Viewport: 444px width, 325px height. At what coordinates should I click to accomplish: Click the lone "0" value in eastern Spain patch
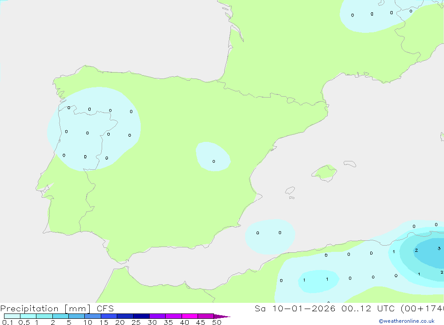pyautogui.click(x=214, y=161)
